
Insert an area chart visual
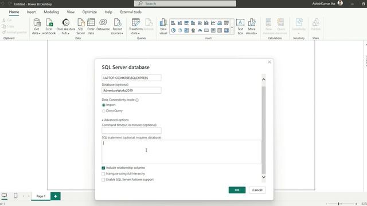click(220, 23)
